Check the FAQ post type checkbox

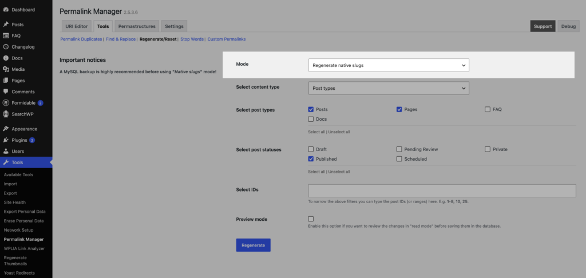point(488,109)
